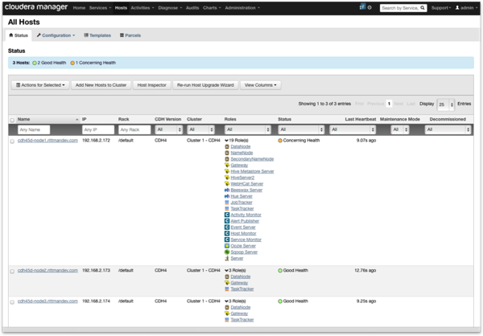Viewport: 483px width, 336px height.
Task: Click the Host Monitor icon
Action: pyautogui.click(x=227, y=233)
